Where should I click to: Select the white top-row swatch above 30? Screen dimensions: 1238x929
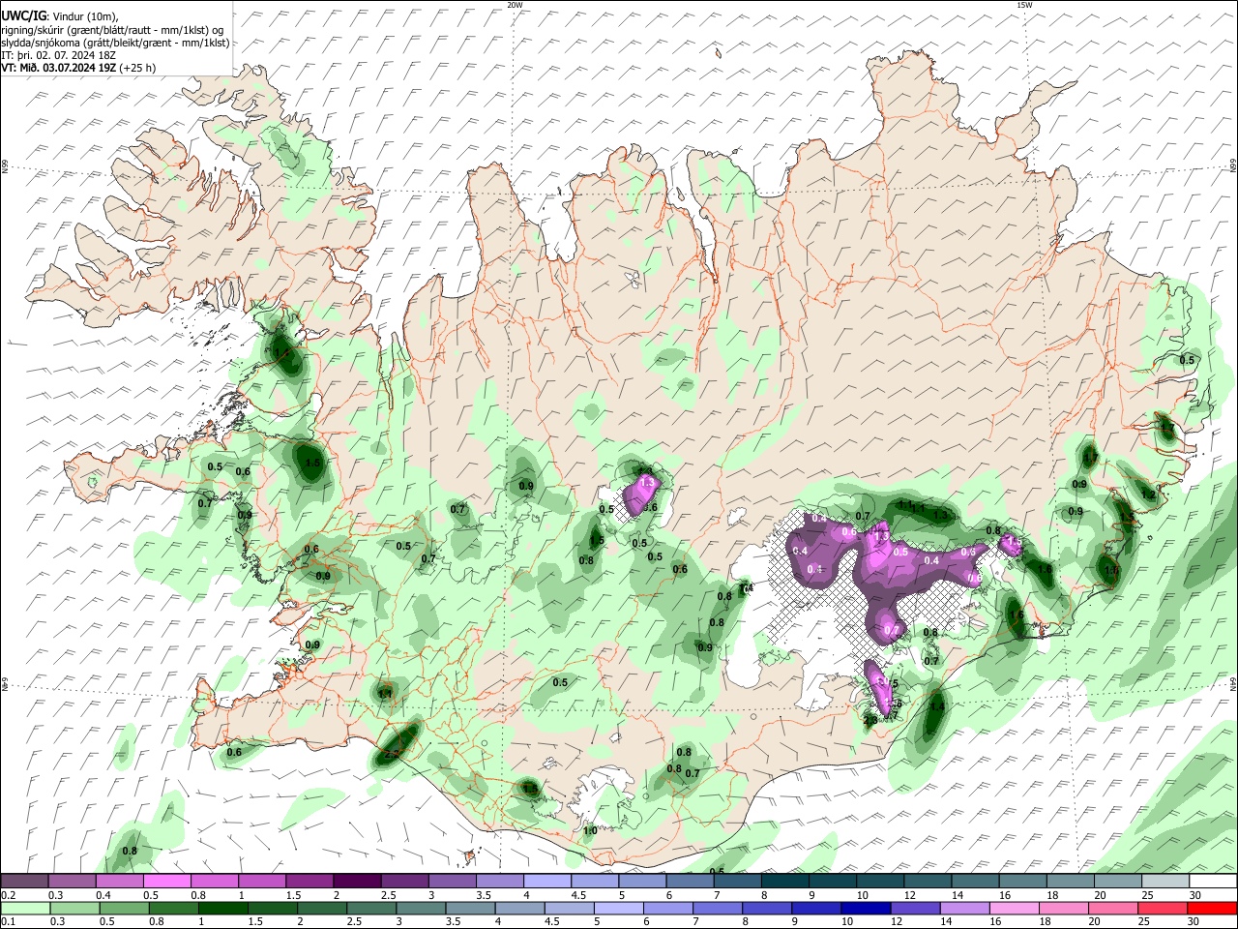(1213, 882)
